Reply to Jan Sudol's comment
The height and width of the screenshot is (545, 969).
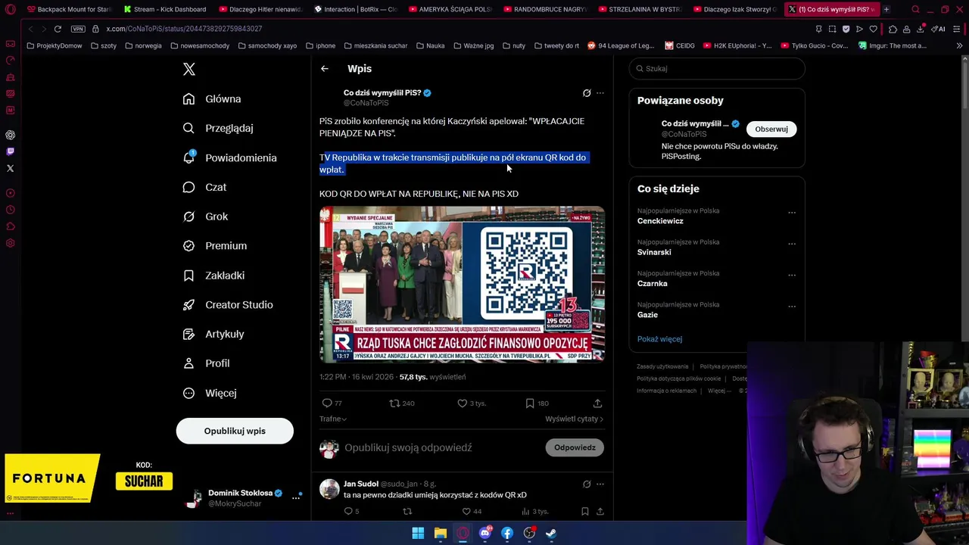coord(351,512)
